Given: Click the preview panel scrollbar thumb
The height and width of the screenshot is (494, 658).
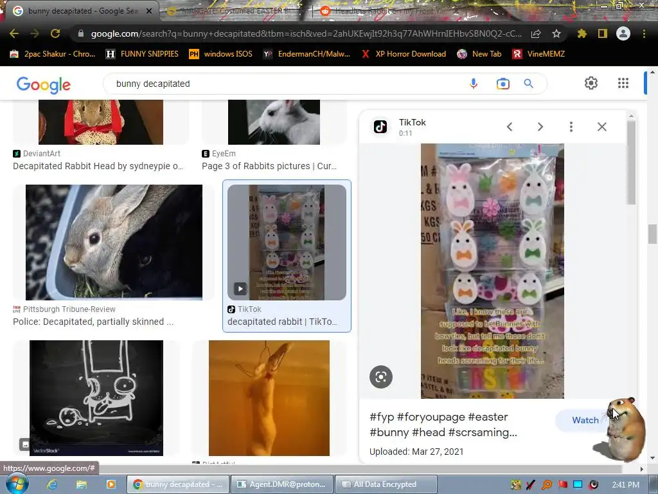Looking at the screenshot, I should 631,161.
